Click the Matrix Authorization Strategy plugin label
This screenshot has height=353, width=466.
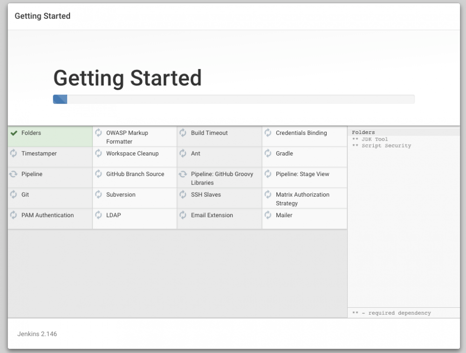(x=302, y=199)
